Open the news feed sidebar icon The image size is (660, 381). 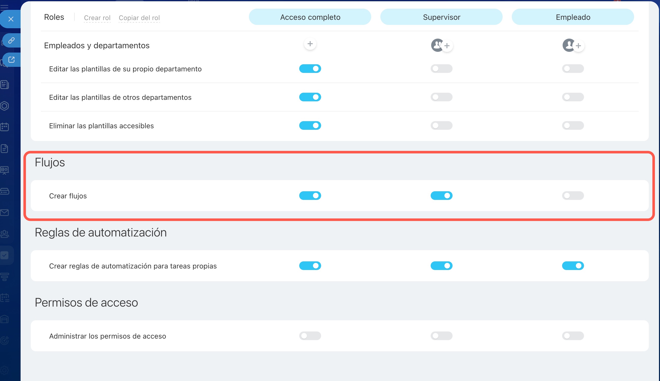[x=5, y=85]
